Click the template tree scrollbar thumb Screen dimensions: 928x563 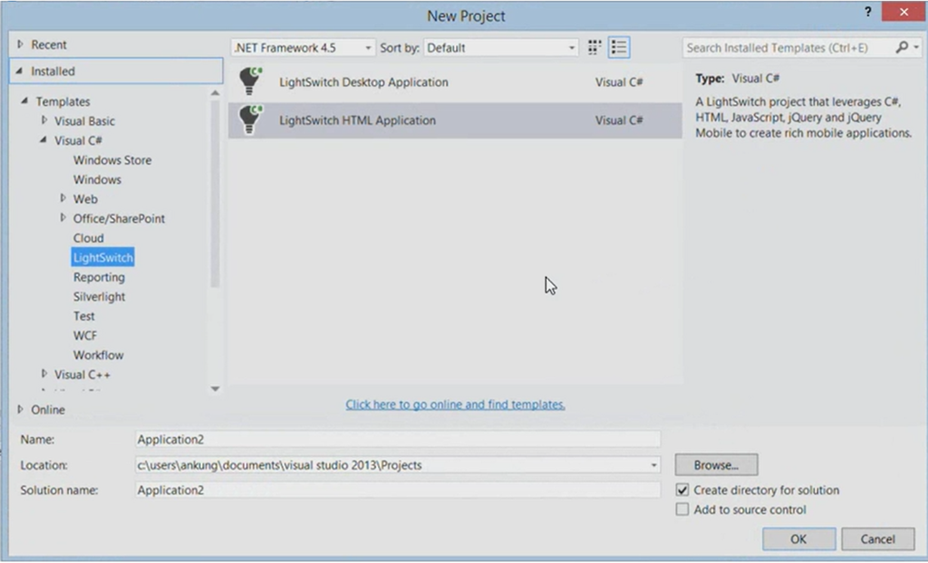215,194
